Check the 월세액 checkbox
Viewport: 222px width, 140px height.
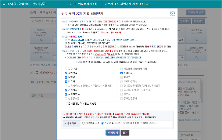pyautogui.click(x=121, y=77)
